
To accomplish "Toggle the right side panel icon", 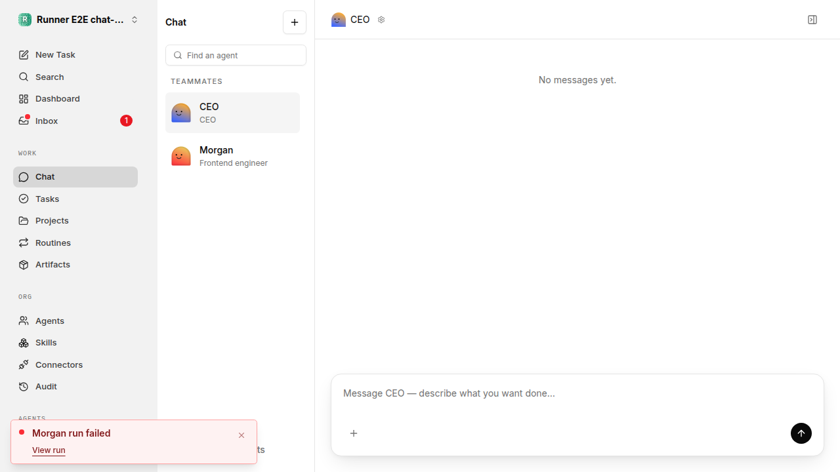I will click(x=812, y=20).
